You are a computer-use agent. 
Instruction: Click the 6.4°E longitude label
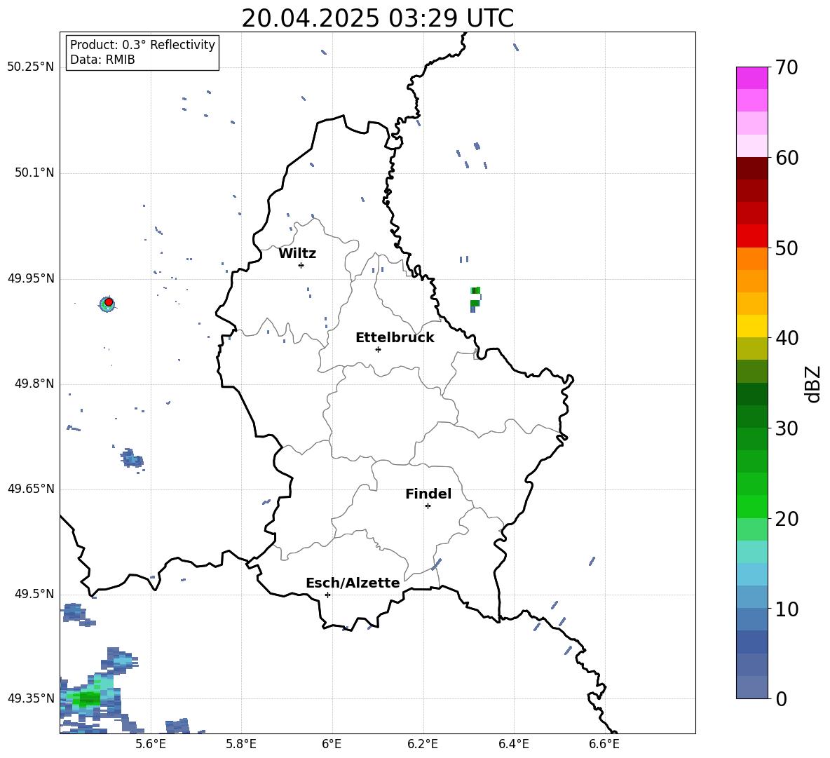click(x=513, y=744)
